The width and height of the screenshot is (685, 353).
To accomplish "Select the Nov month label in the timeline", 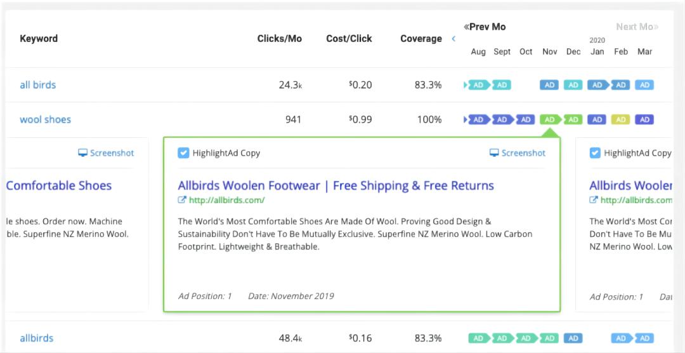I will pyautogui.click(x=550, y=51).
